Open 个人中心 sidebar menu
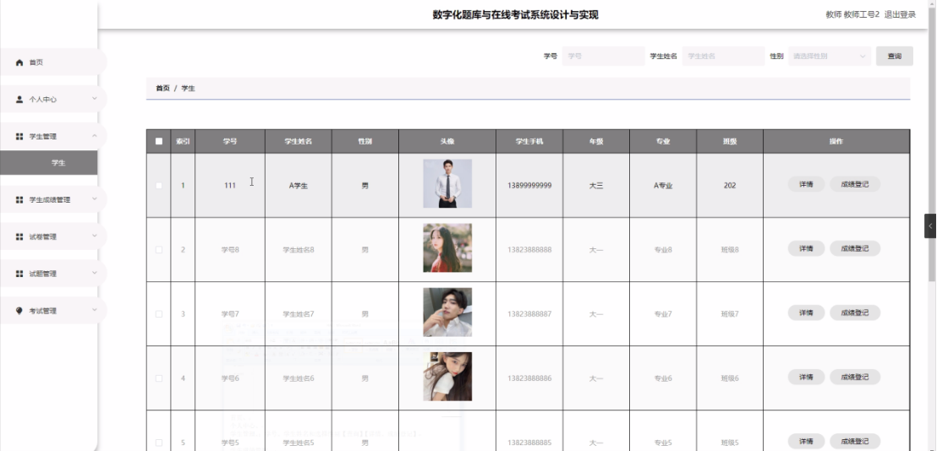 (52, 100)
